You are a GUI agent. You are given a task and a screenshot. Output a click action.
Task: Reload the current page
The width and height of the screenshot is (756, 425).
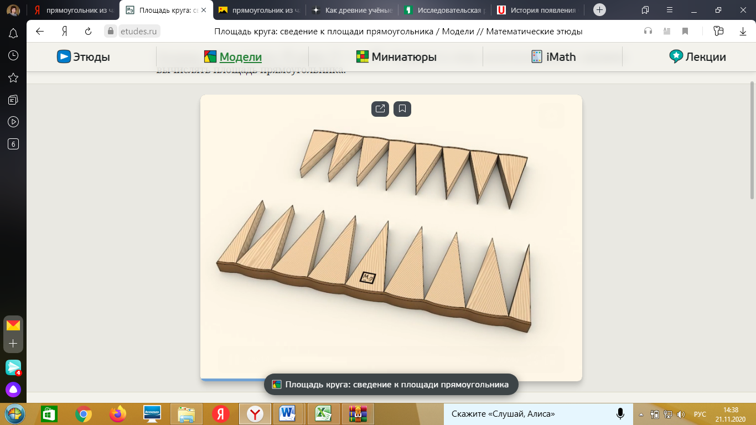point(88,32)
